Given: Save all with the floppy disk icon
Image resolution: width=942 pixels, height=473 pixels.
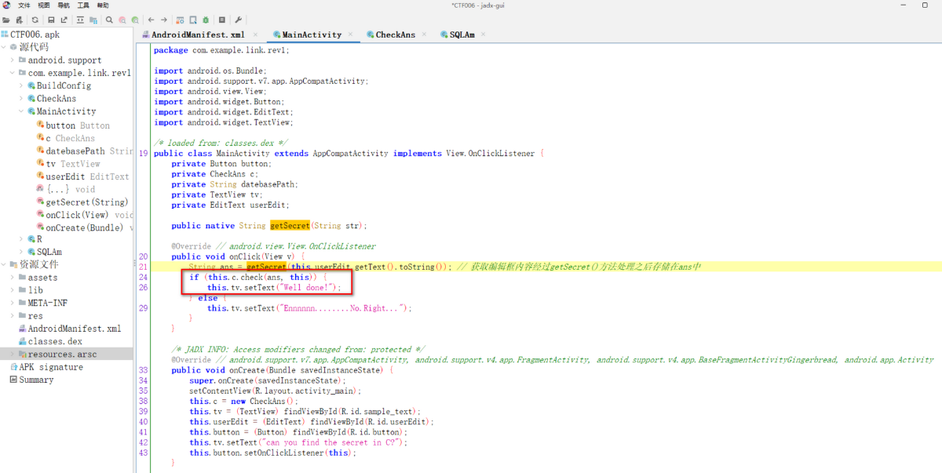Looking at the screenshot, I should click(51, 20).
